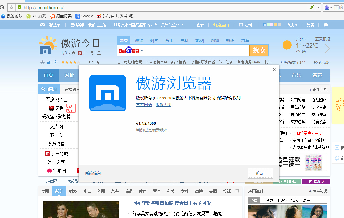
Task: Select the 地图 search tab
Action: point(200,40)
